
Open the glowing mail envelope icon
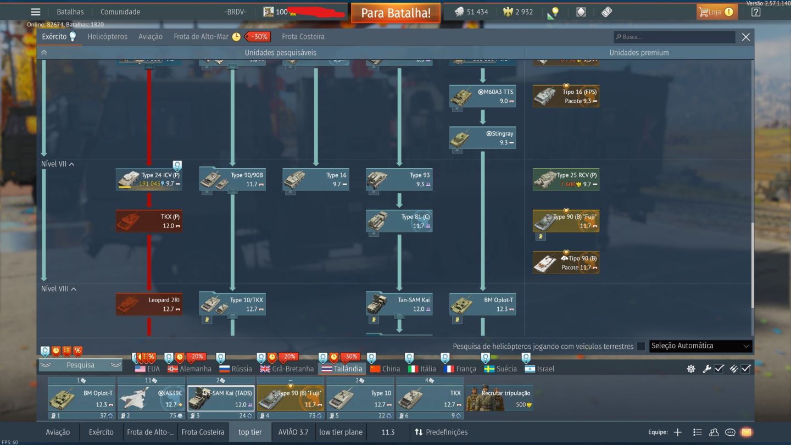click(746, 432)
